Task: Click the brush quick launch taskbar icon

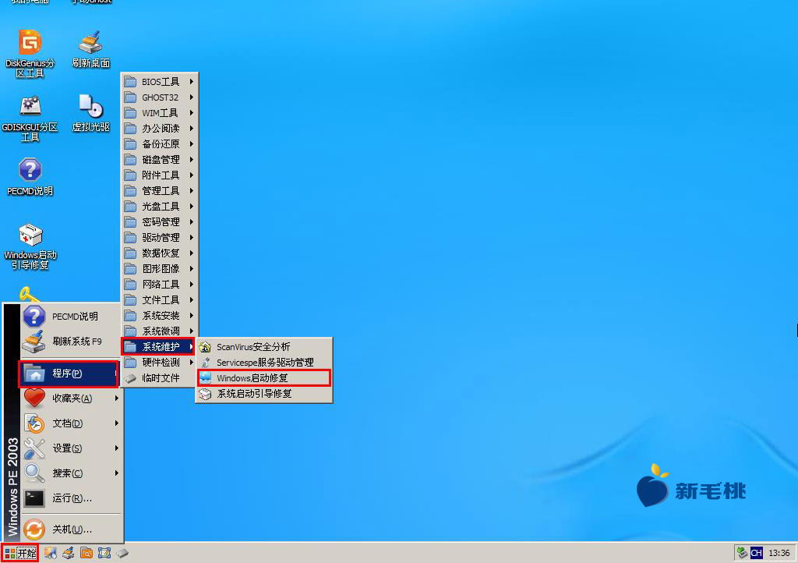Action: [x=69, y=553]
